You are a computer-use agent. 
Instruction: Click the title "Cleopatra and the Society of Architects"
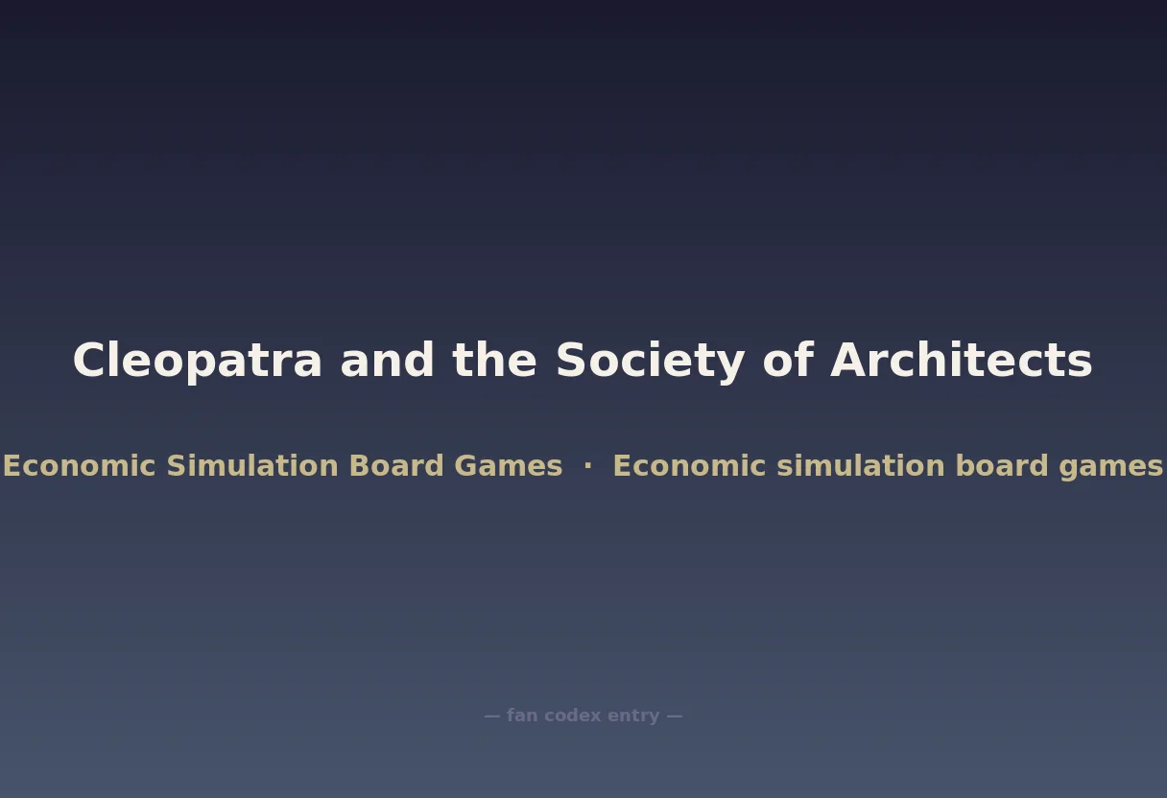click(x=583, y=362)
